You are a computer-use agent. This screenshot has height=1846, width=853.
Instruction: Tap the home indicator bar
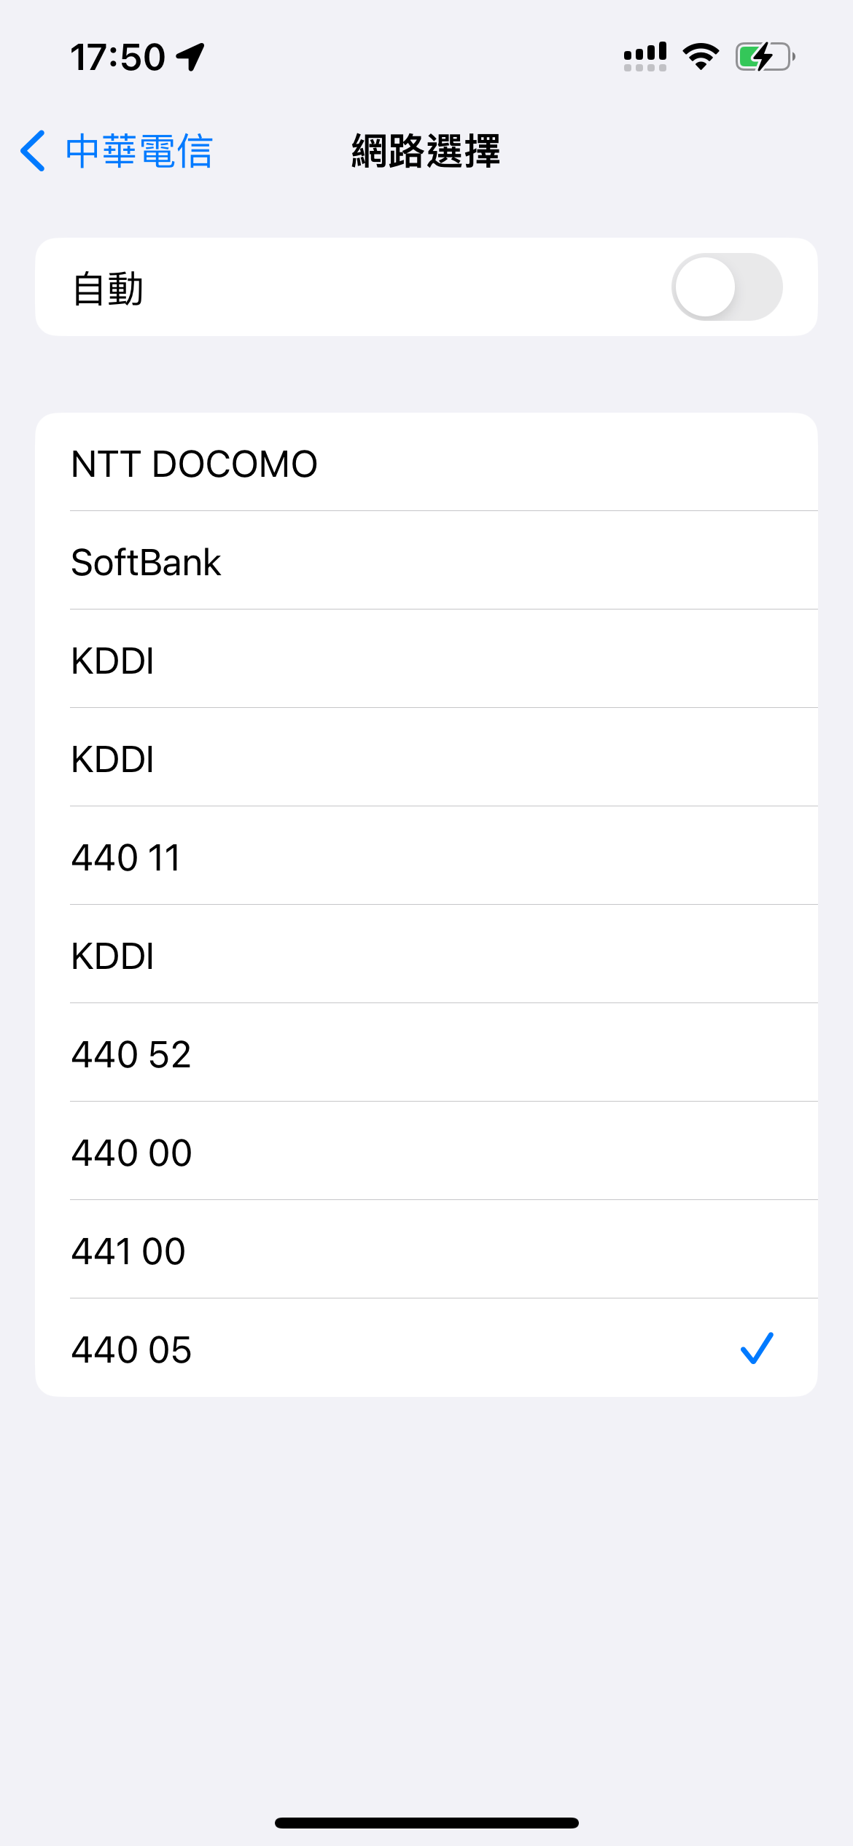click(426, 1823)
